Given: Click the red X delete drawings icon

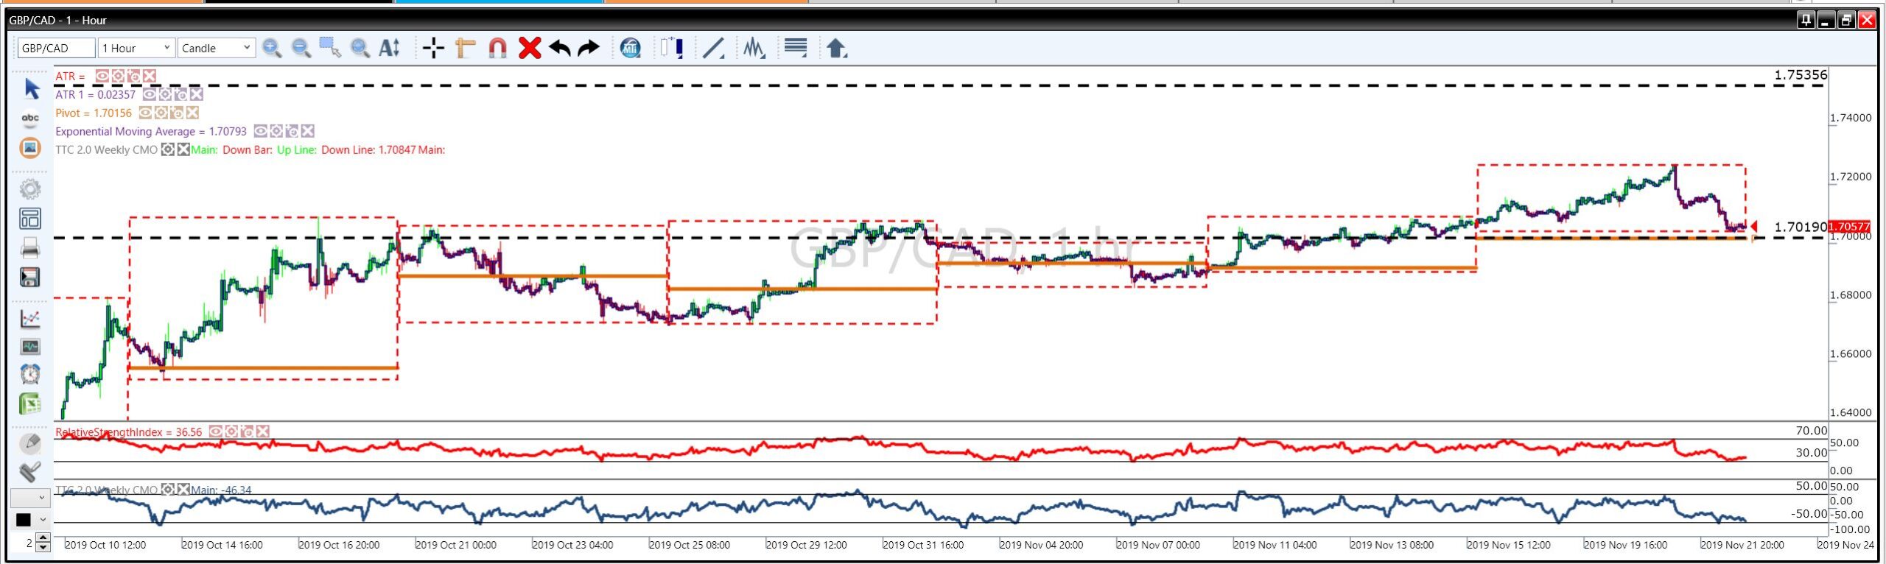Looking at the screenshot, I should coord(529,49).
